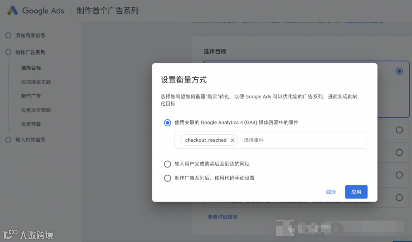Go to 制作广告系列 step

point(30,52)
